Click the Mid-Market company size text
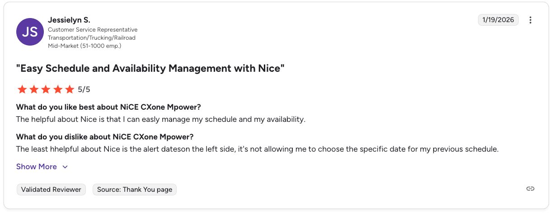The height and width of the screenshot is (213, 553). click(84, 46)
